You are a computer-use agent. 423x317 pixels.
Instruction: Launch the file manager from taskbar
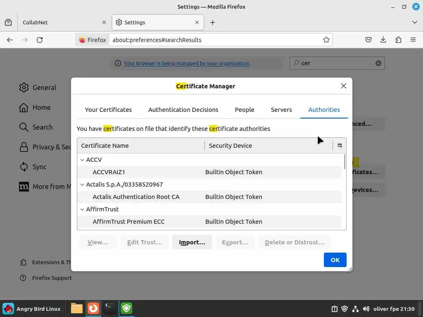[76, 308]
